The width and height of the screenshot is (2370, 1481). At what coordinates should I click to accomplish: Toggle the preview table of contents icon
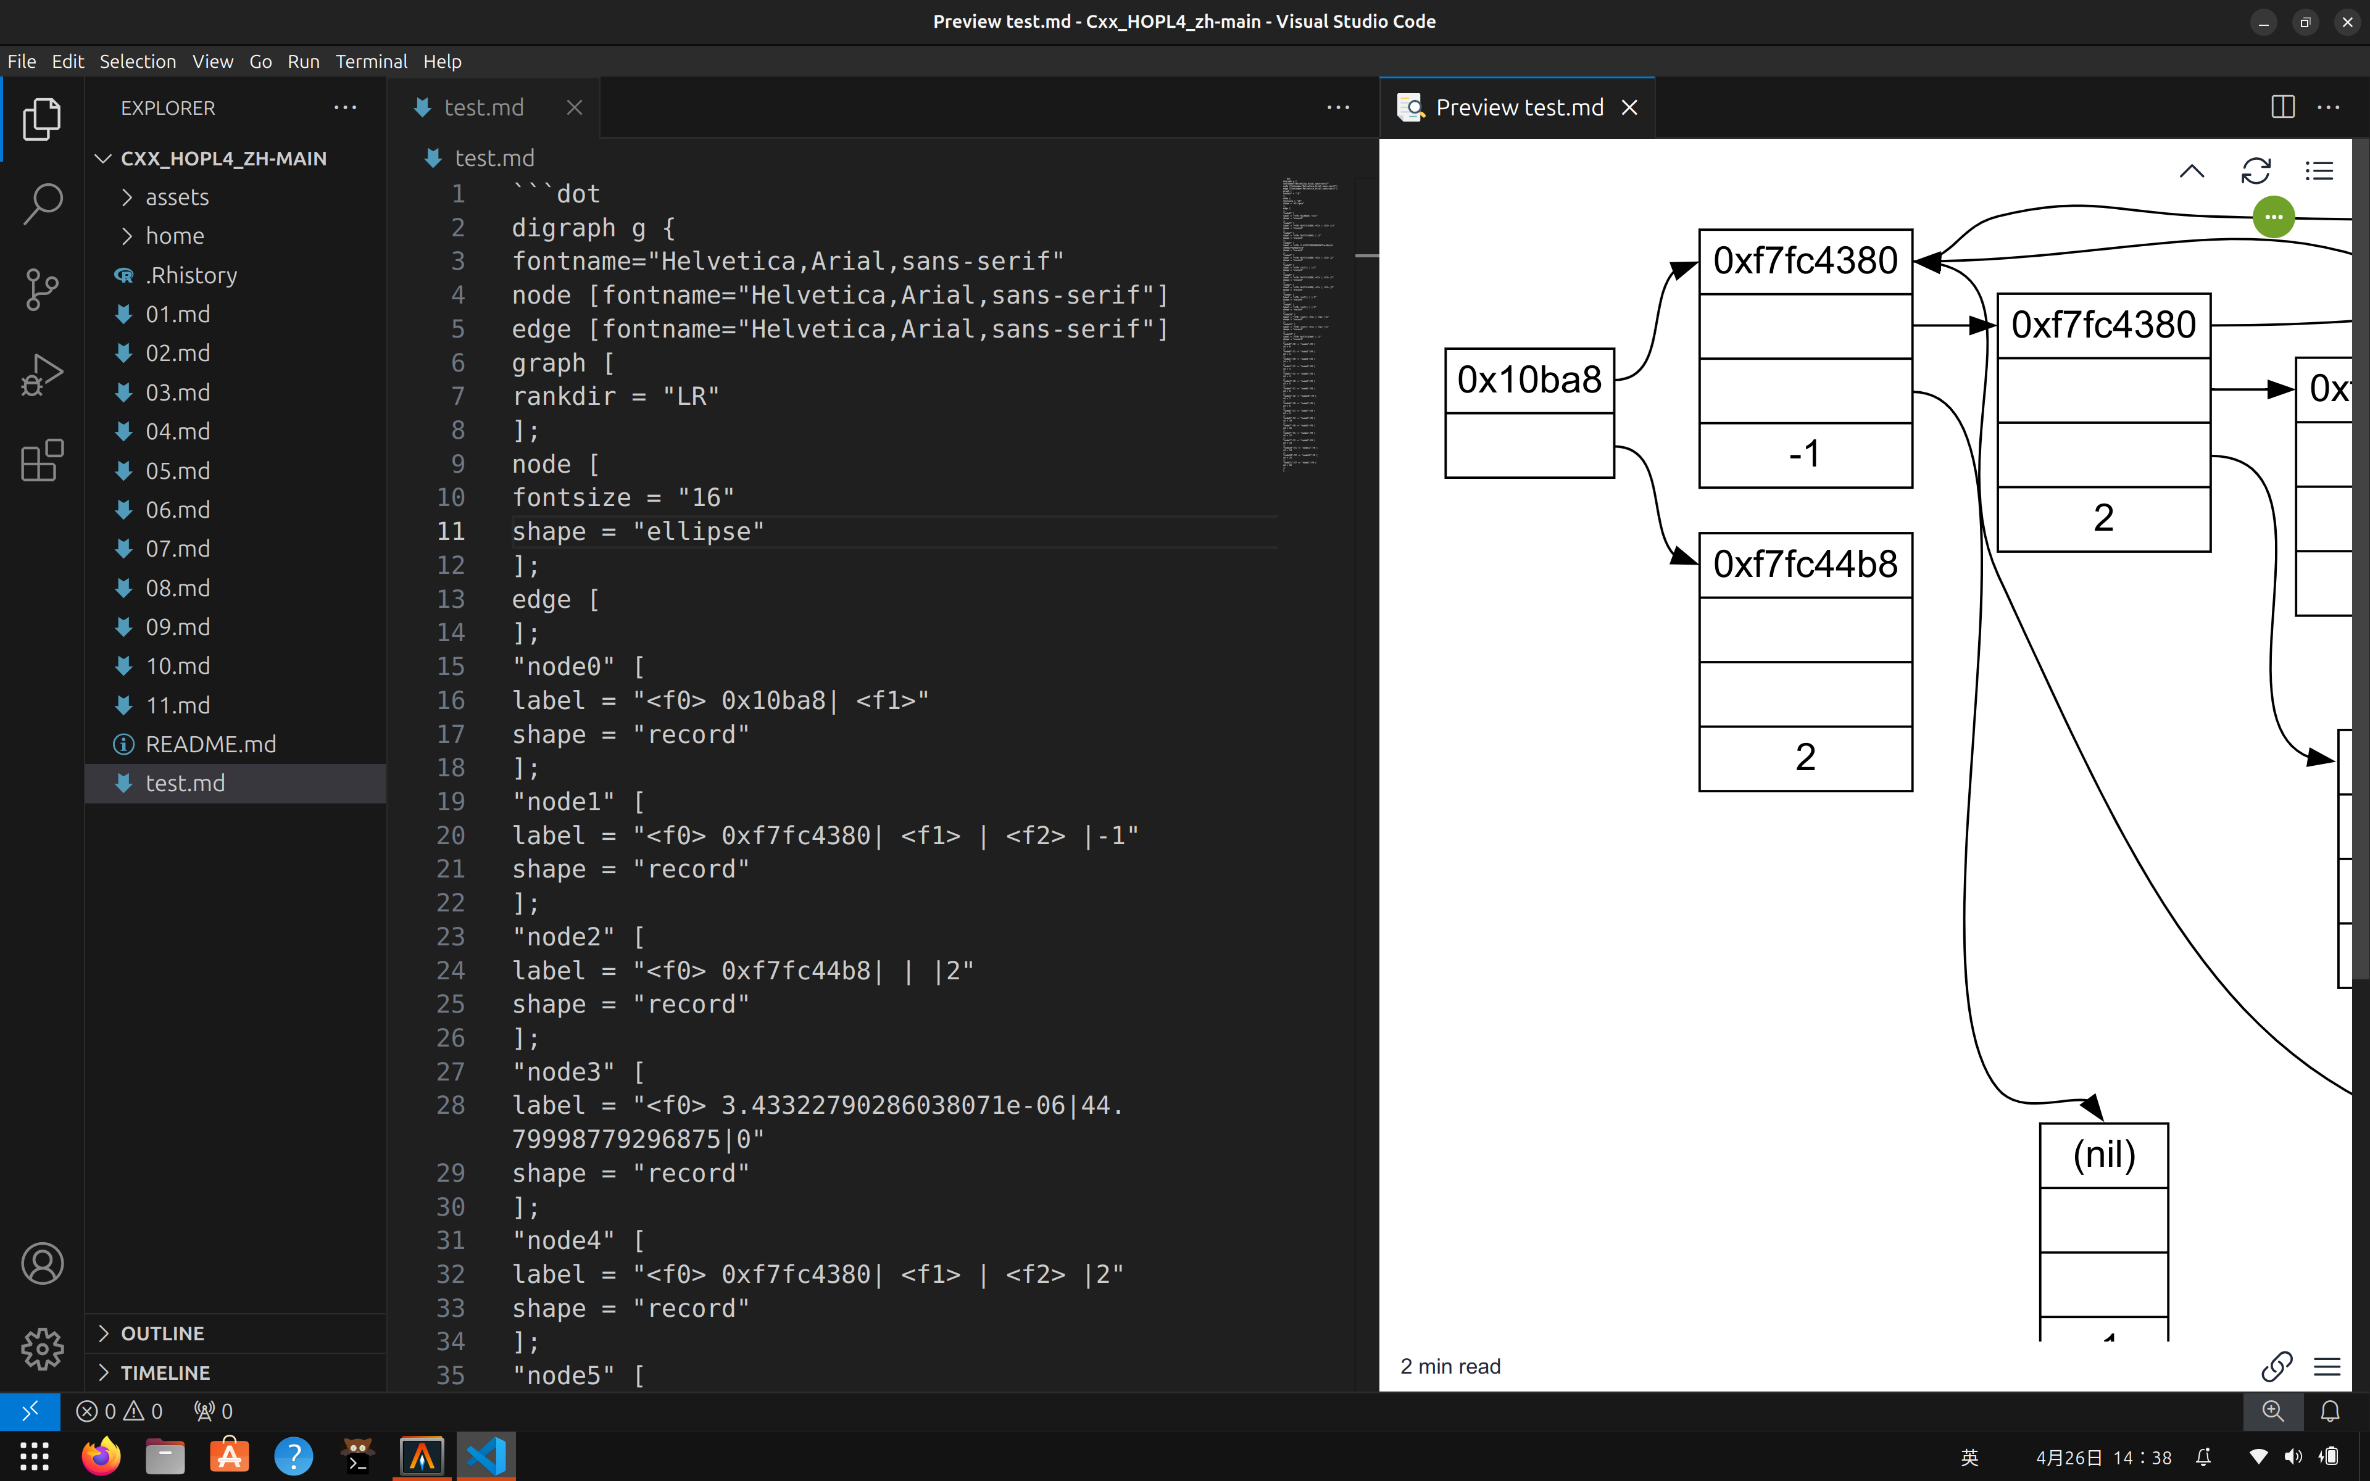tap(2320, 170)
